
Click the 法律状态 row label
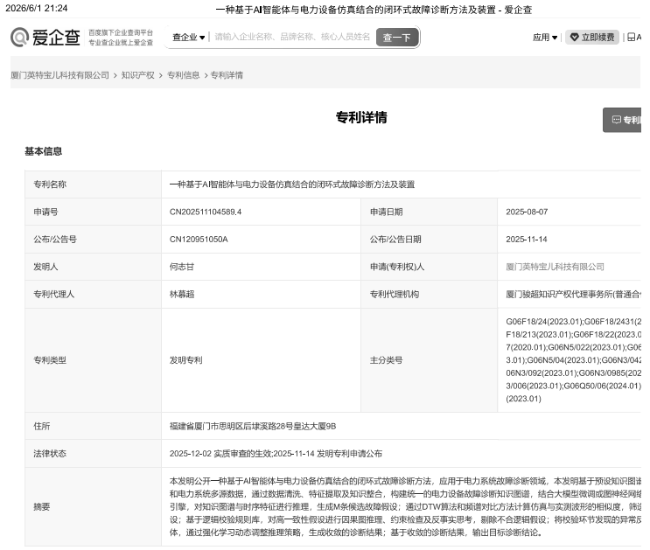pyautogui.click(x=50, y=454)
